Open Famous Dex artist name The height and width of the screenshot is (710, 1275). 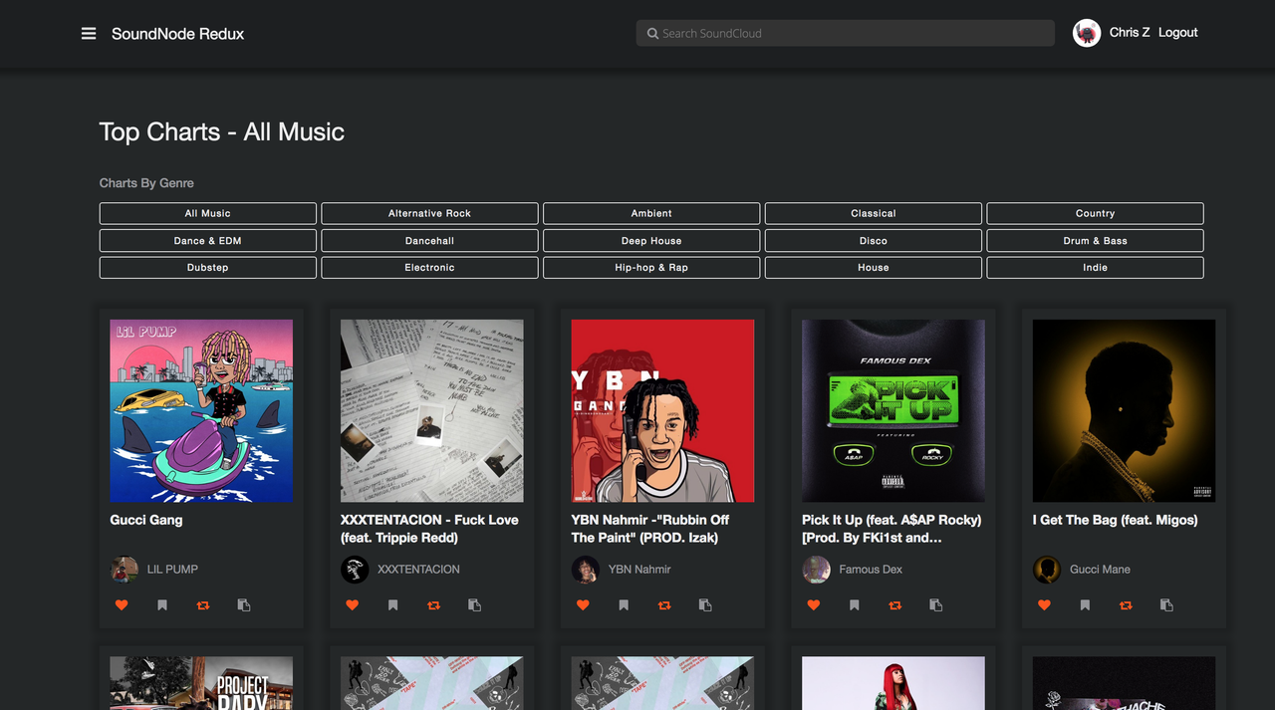(x=871, y=570)
